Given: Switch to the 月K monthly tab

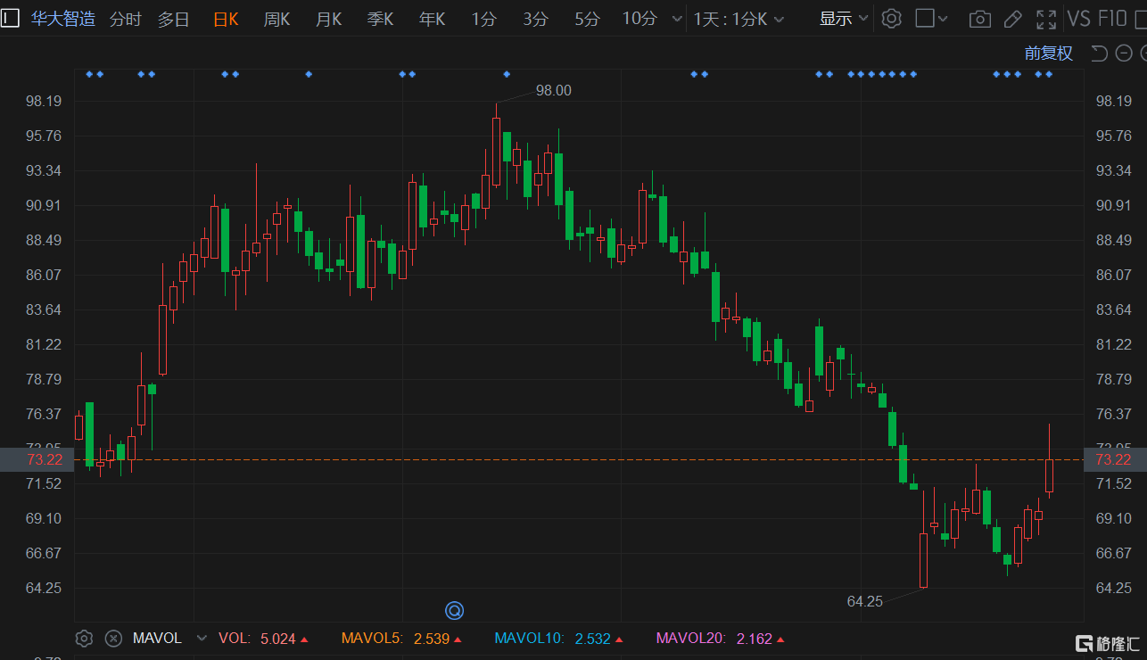Looking at the screenshot, I should click(x=328, y=19).
